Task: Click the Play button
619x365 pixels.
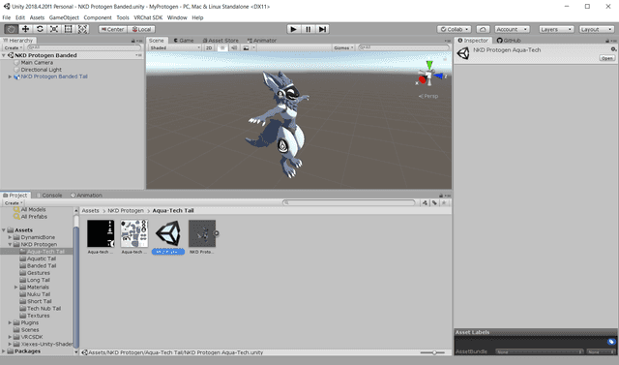Action: click(293, 29)
